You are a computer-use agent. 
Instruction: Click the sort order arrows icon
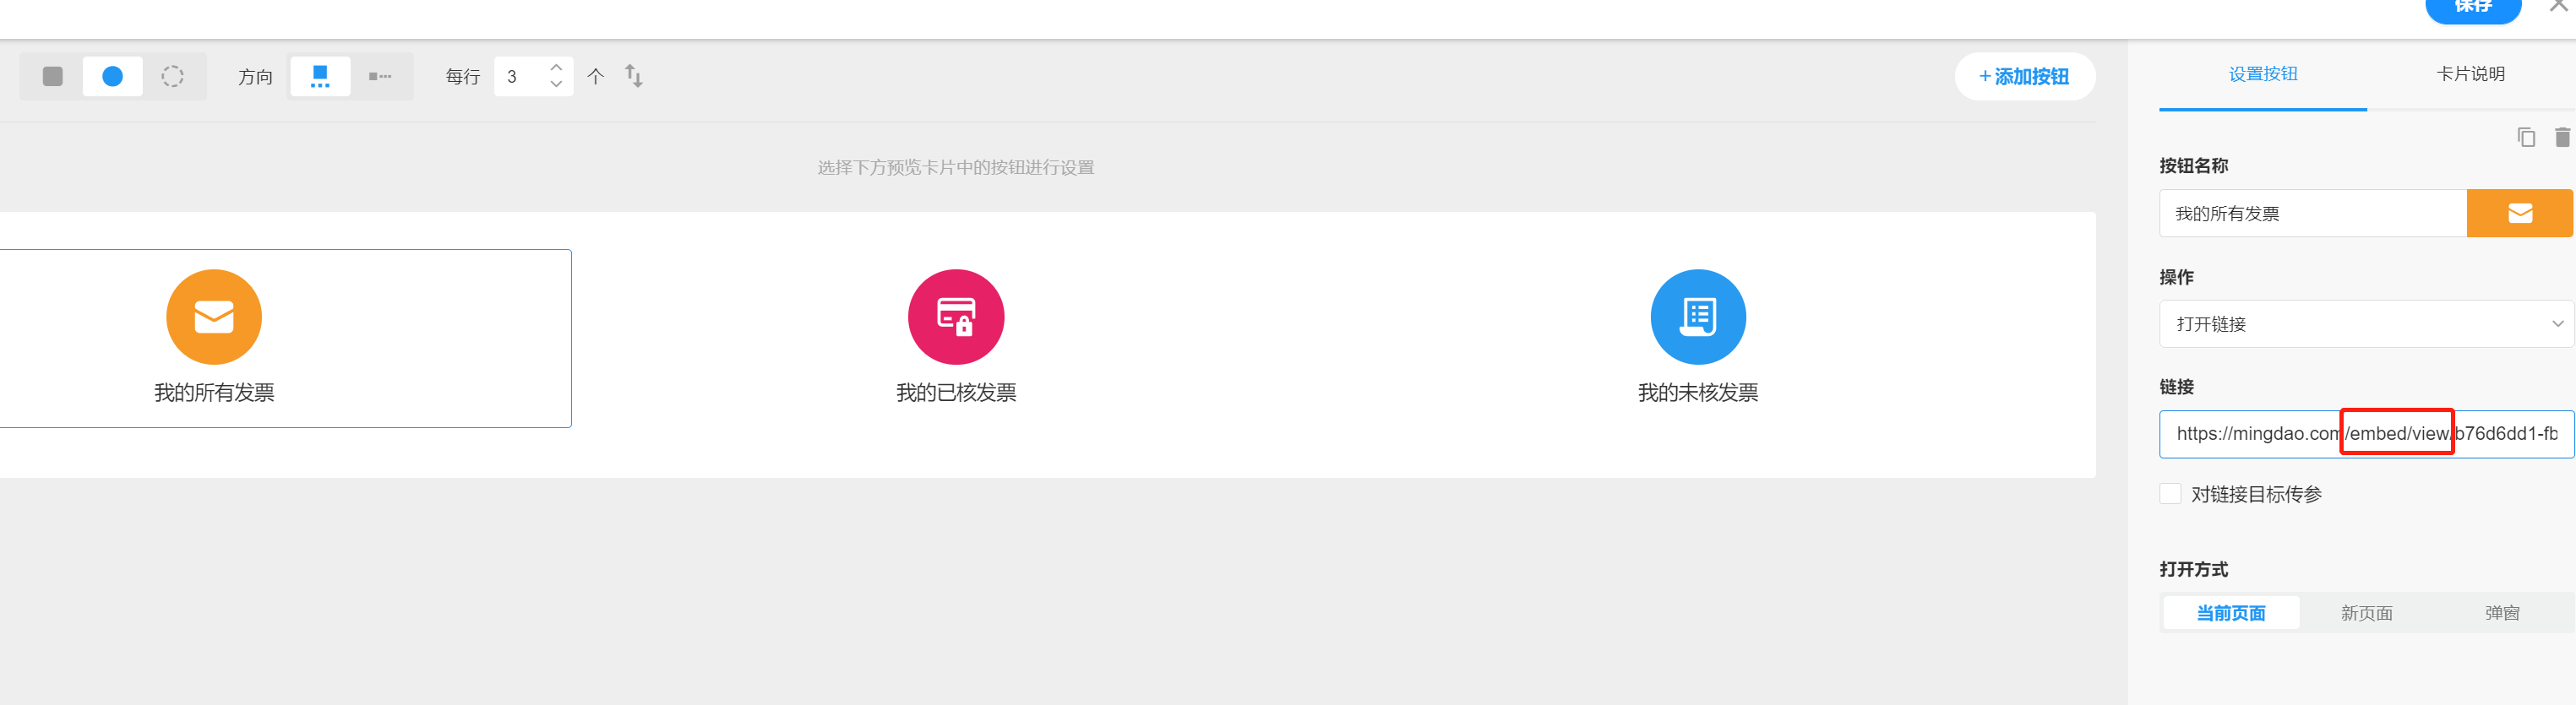[634, 76]
